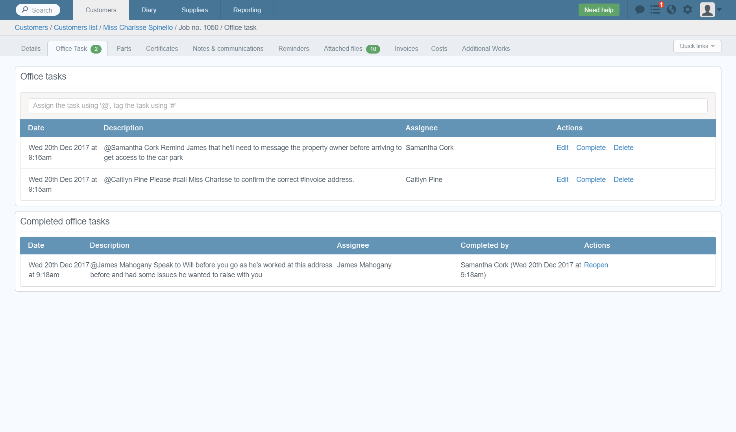Open the chat messages icon
Screen dimensions: 736x432
pos(640,9)
